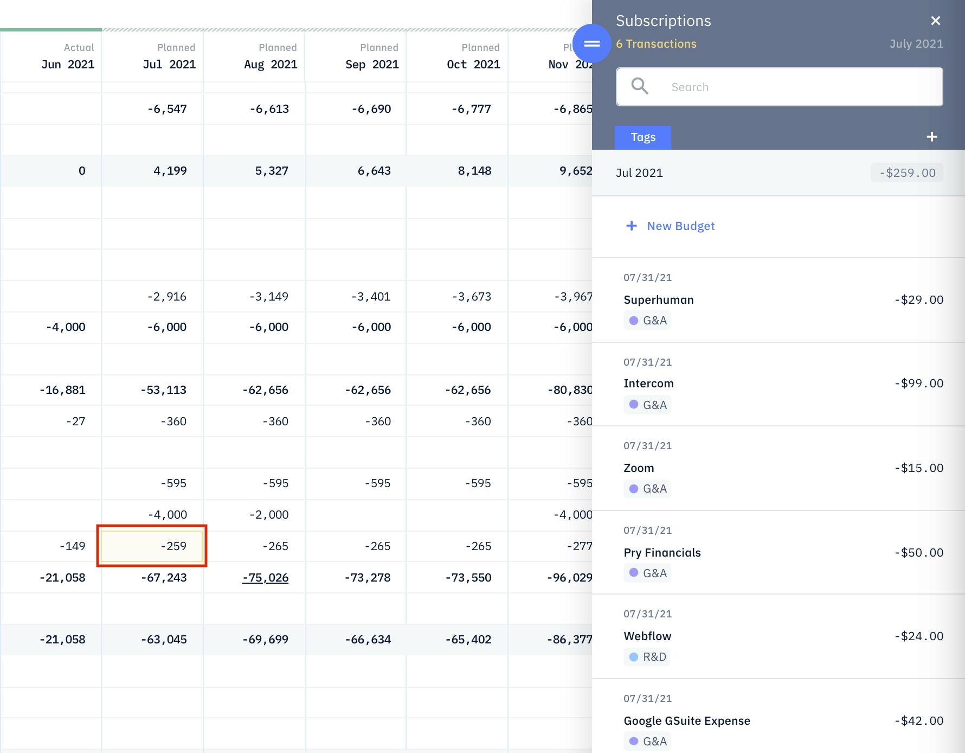Image resolution: width=965 pixels, height=753 pixels.
Task: Select the Tags tab
Action: click(643, 137)
